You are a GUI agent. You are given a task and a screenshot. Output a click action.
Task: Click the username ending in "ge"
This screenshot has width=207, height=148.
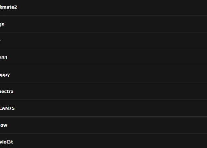tap(2, 24)
